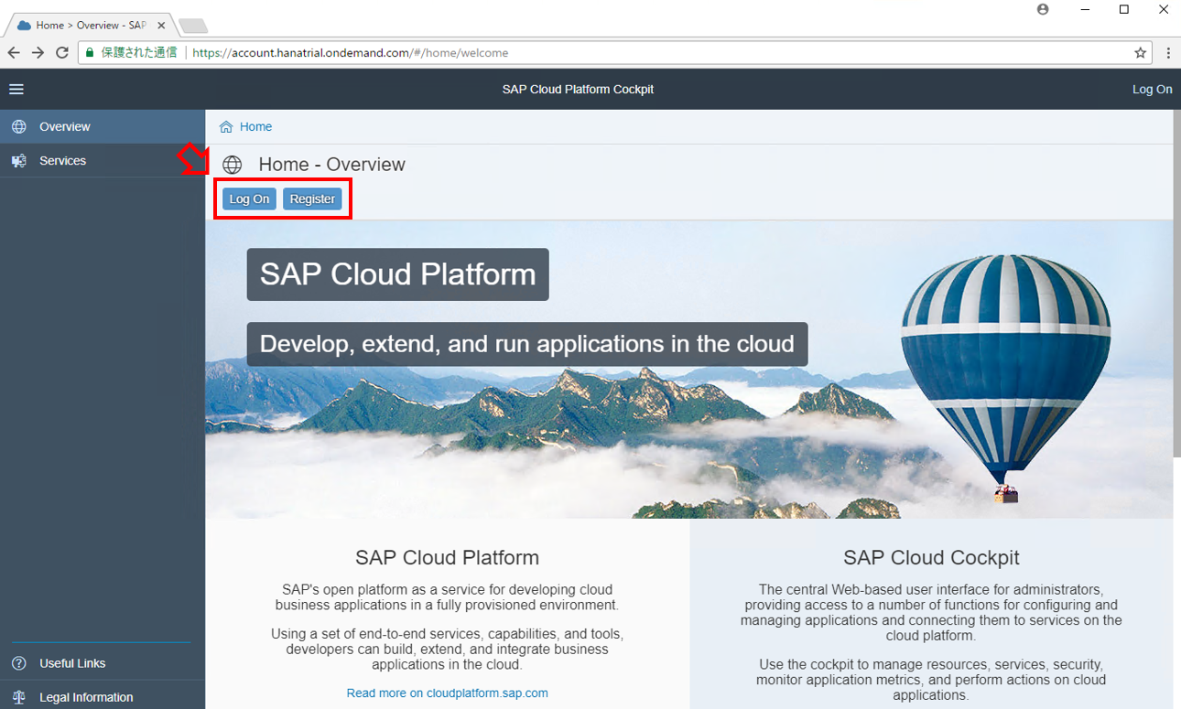Click the green secure lock icon
Viewport: 1181px width, 709px height.
(x=90, y=53)
